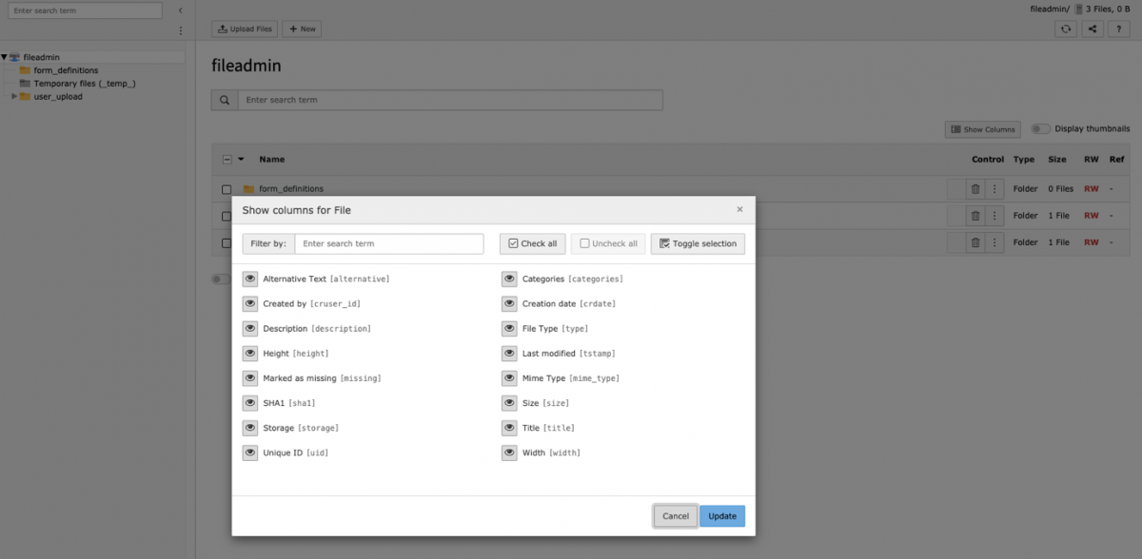Click the New button in toolbar
Screen dimensions: 1142x559
point(302,29)
